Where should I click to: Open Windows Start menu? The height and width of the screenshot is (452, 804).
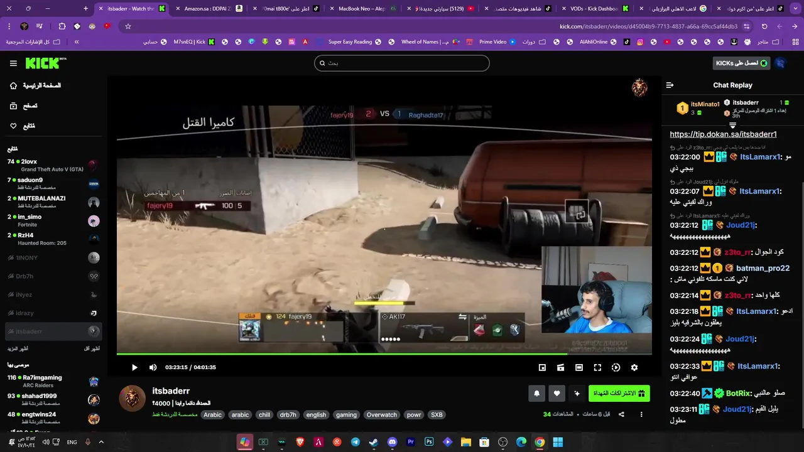tap(558, 442)
